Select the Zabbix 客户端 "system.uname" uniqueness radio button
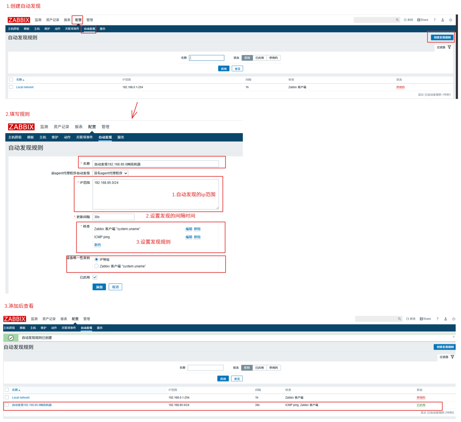This screenshot has width=461, height=422. point(96,266)
